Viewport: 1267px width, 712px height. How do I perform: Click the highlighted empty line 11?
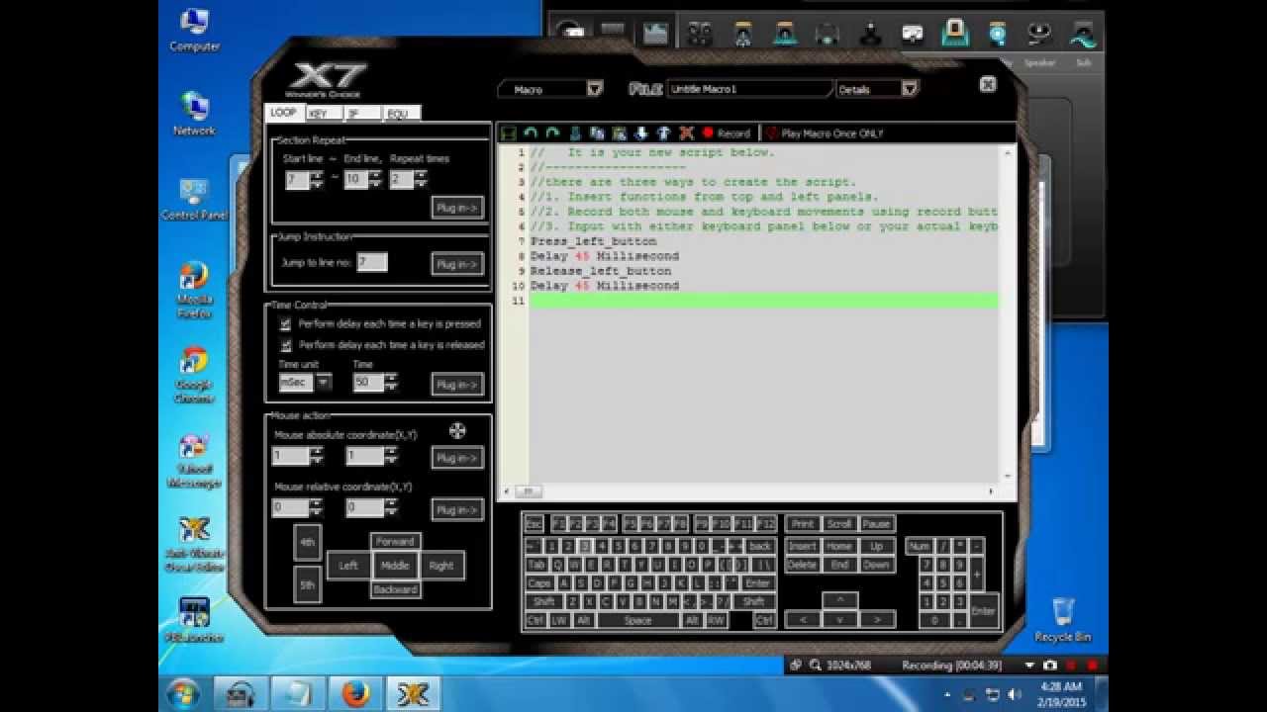763,301
